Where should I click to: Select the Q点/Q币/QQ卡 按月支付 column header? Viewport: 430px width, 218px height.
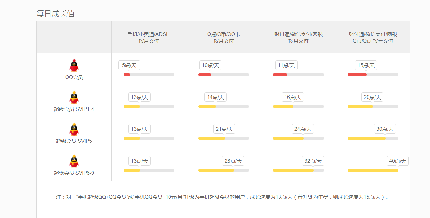coord(223,37)
